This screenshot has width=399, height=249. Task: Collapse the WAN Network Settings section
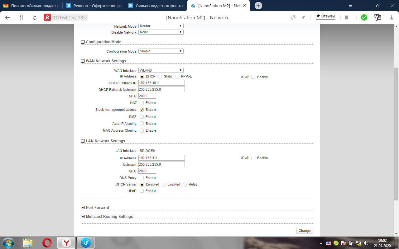[83, 61]
